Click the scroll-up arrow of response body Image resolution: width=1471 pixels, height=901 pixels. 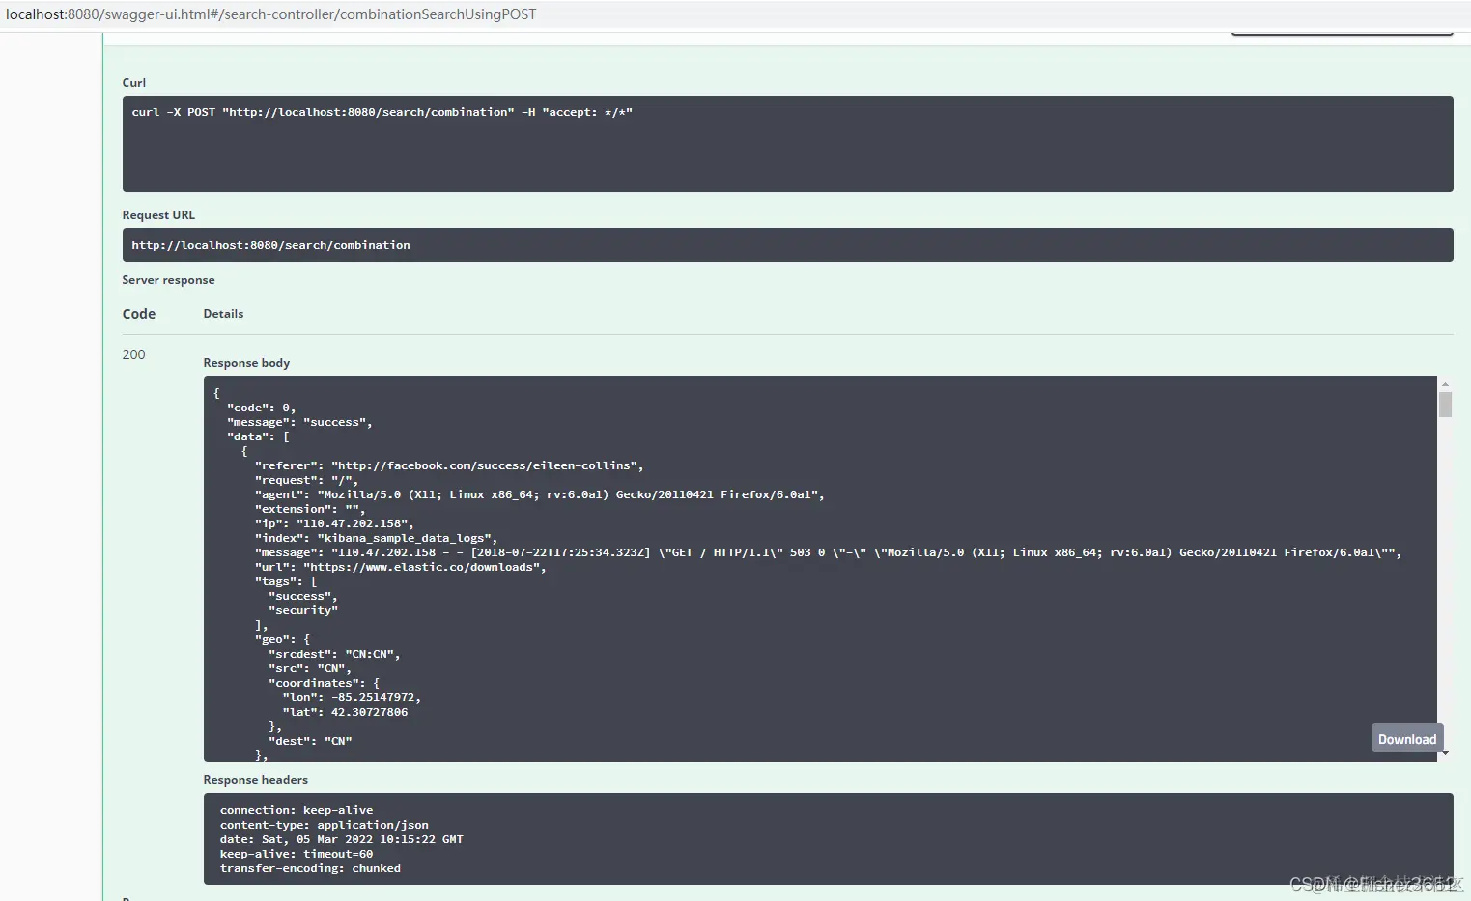tap(1445, 383)
